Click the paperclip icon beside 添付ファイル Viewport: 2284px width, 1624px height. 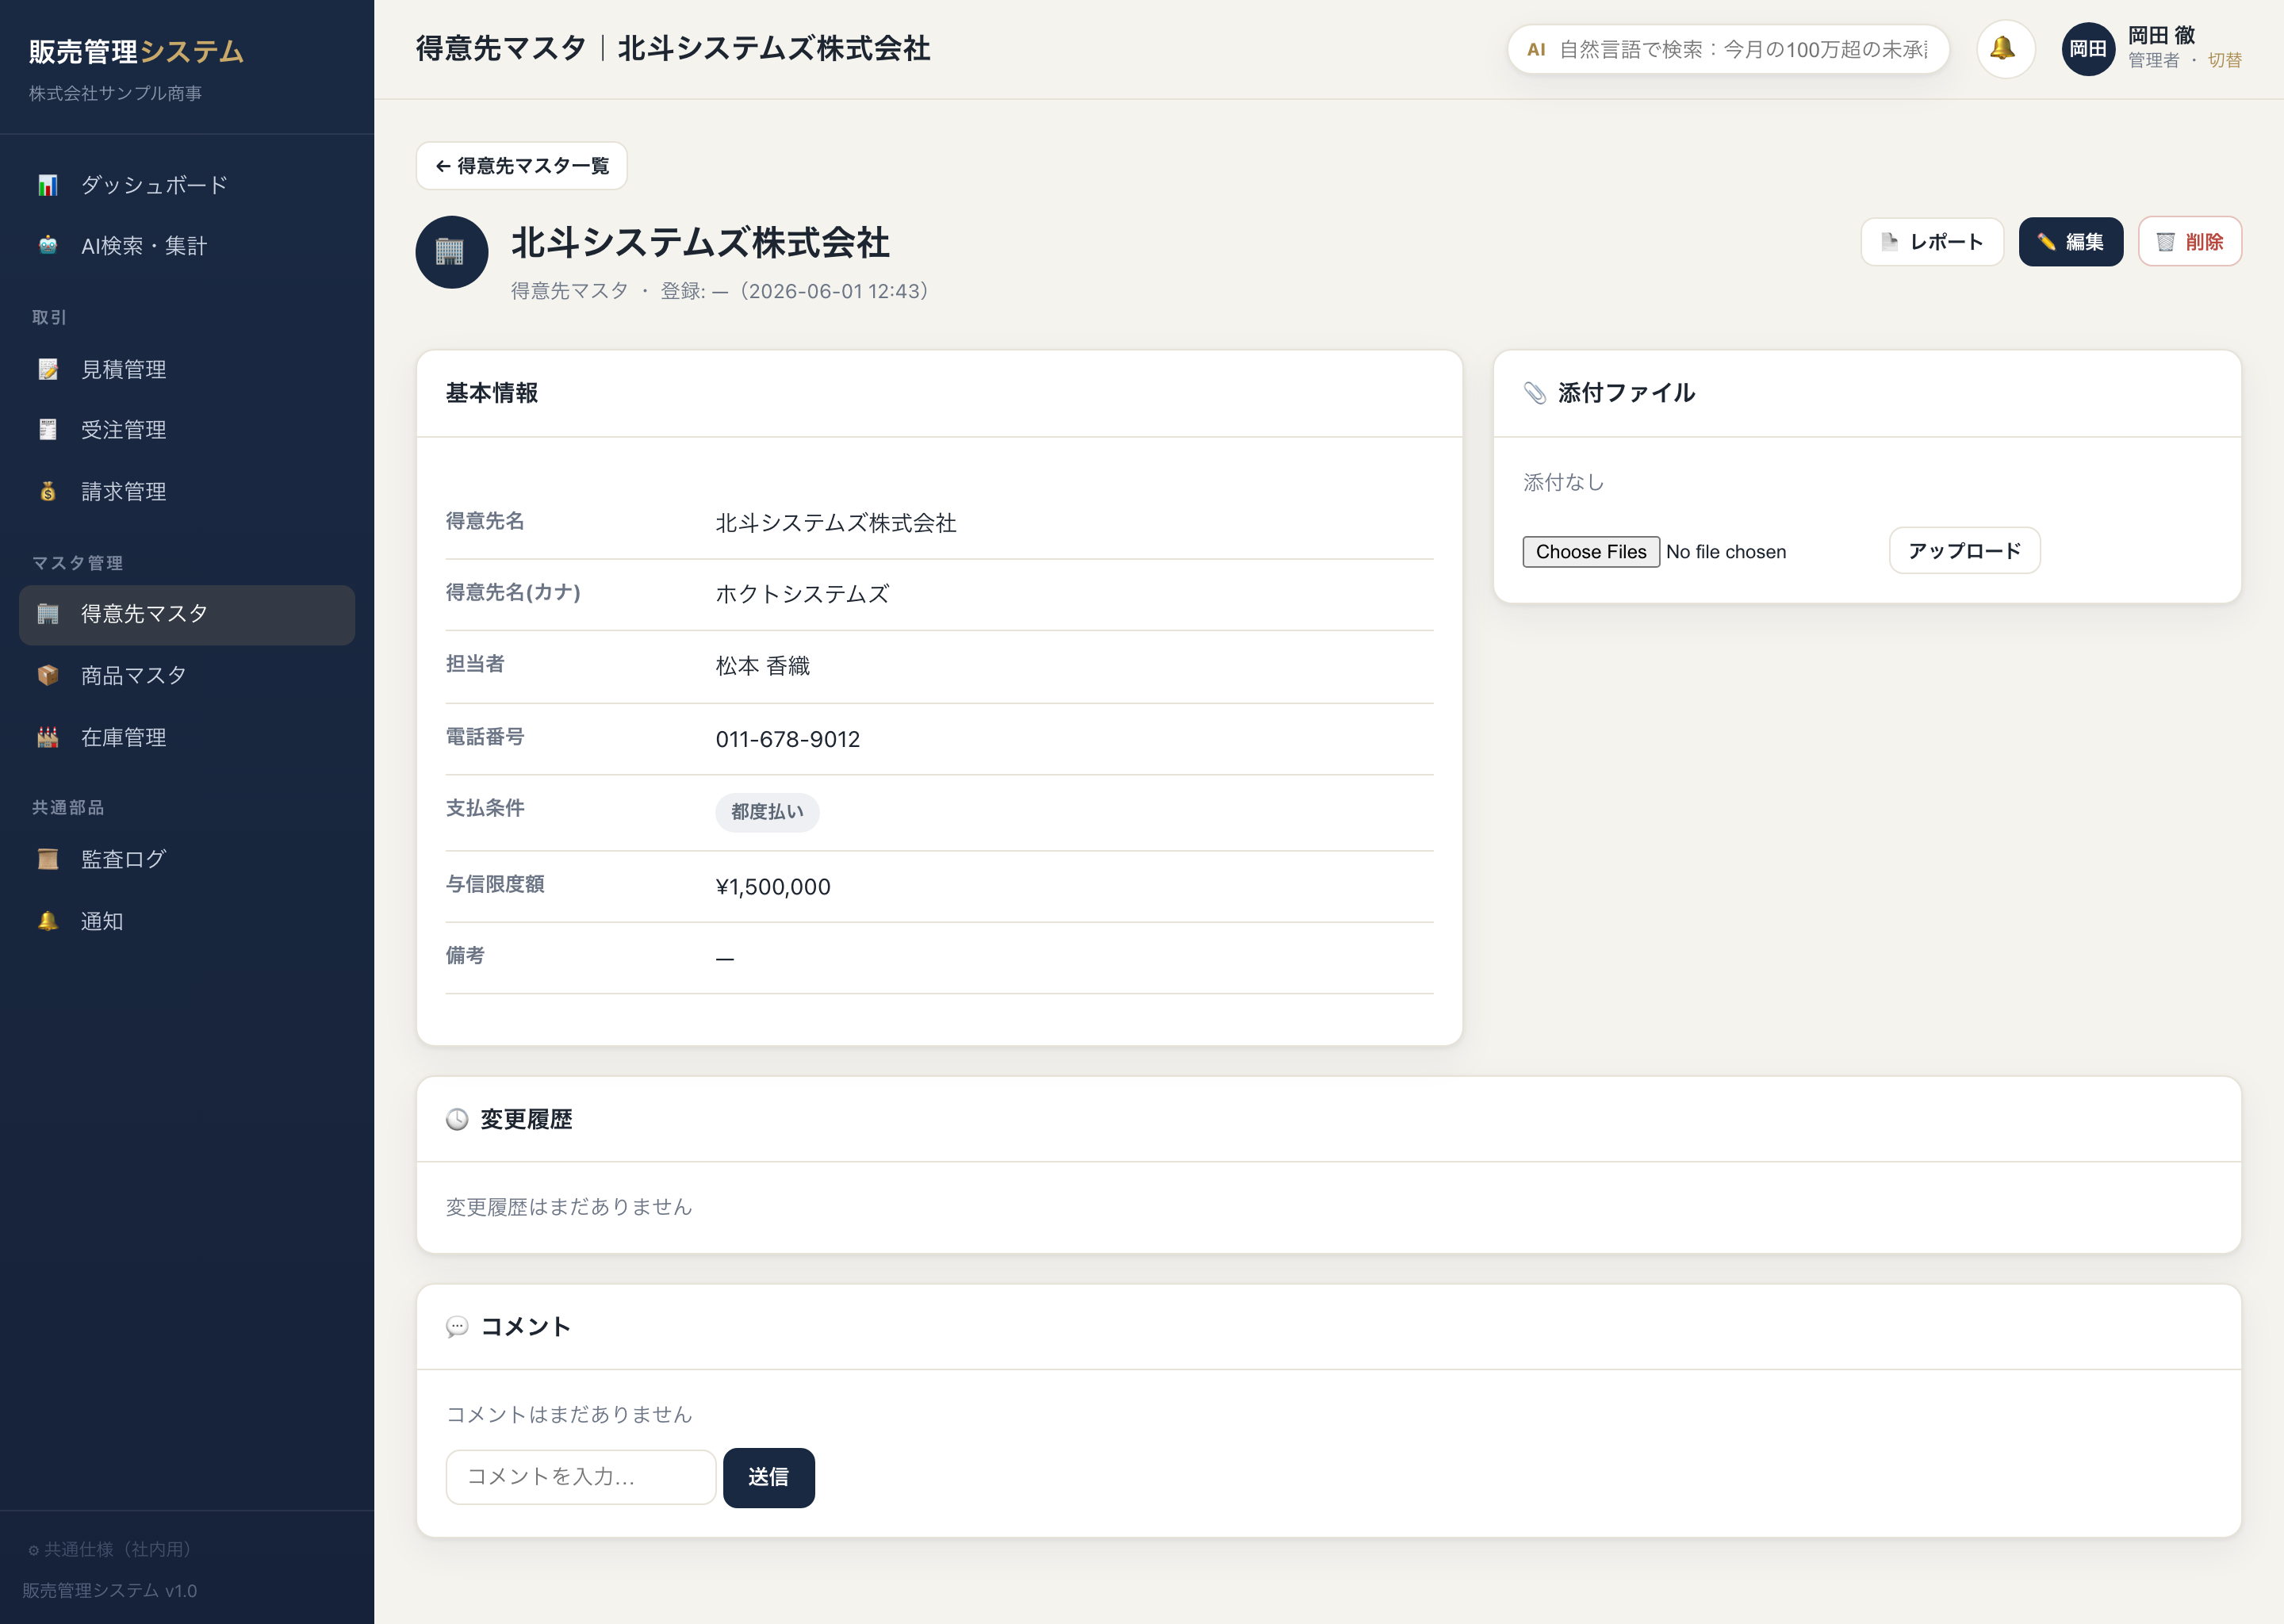click(x=1535, y=393)
